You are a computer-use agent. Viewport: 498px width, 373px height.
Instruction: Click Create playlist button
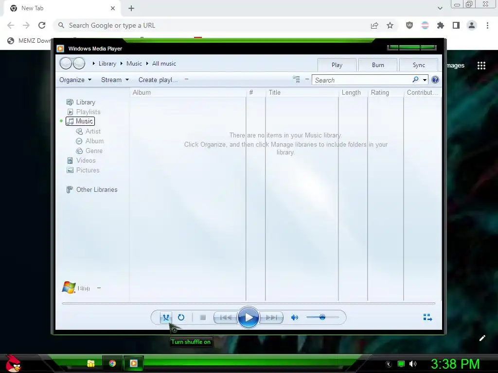[158, 80]
